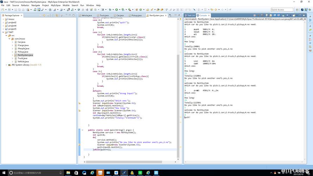Image resolution: width=313 pixels, height=176 pixels.
Task: Click the New Java Class icon
Action: click(141, 9)
